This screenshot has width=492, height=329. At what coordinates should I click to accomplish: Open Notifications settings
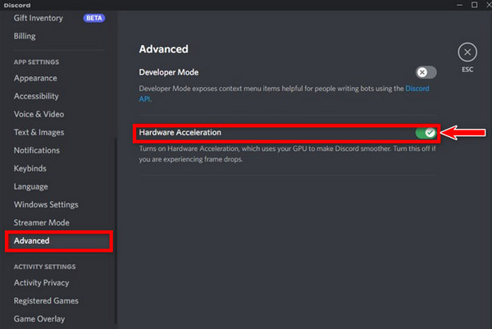coord(37,151)
